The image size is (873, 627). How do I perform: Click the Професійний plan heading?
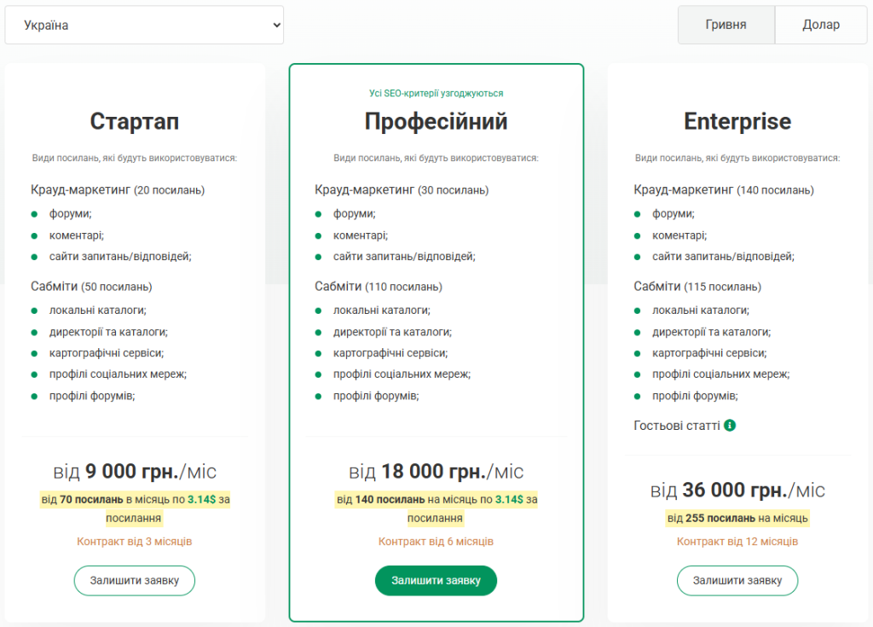click(x=436, y=121)
